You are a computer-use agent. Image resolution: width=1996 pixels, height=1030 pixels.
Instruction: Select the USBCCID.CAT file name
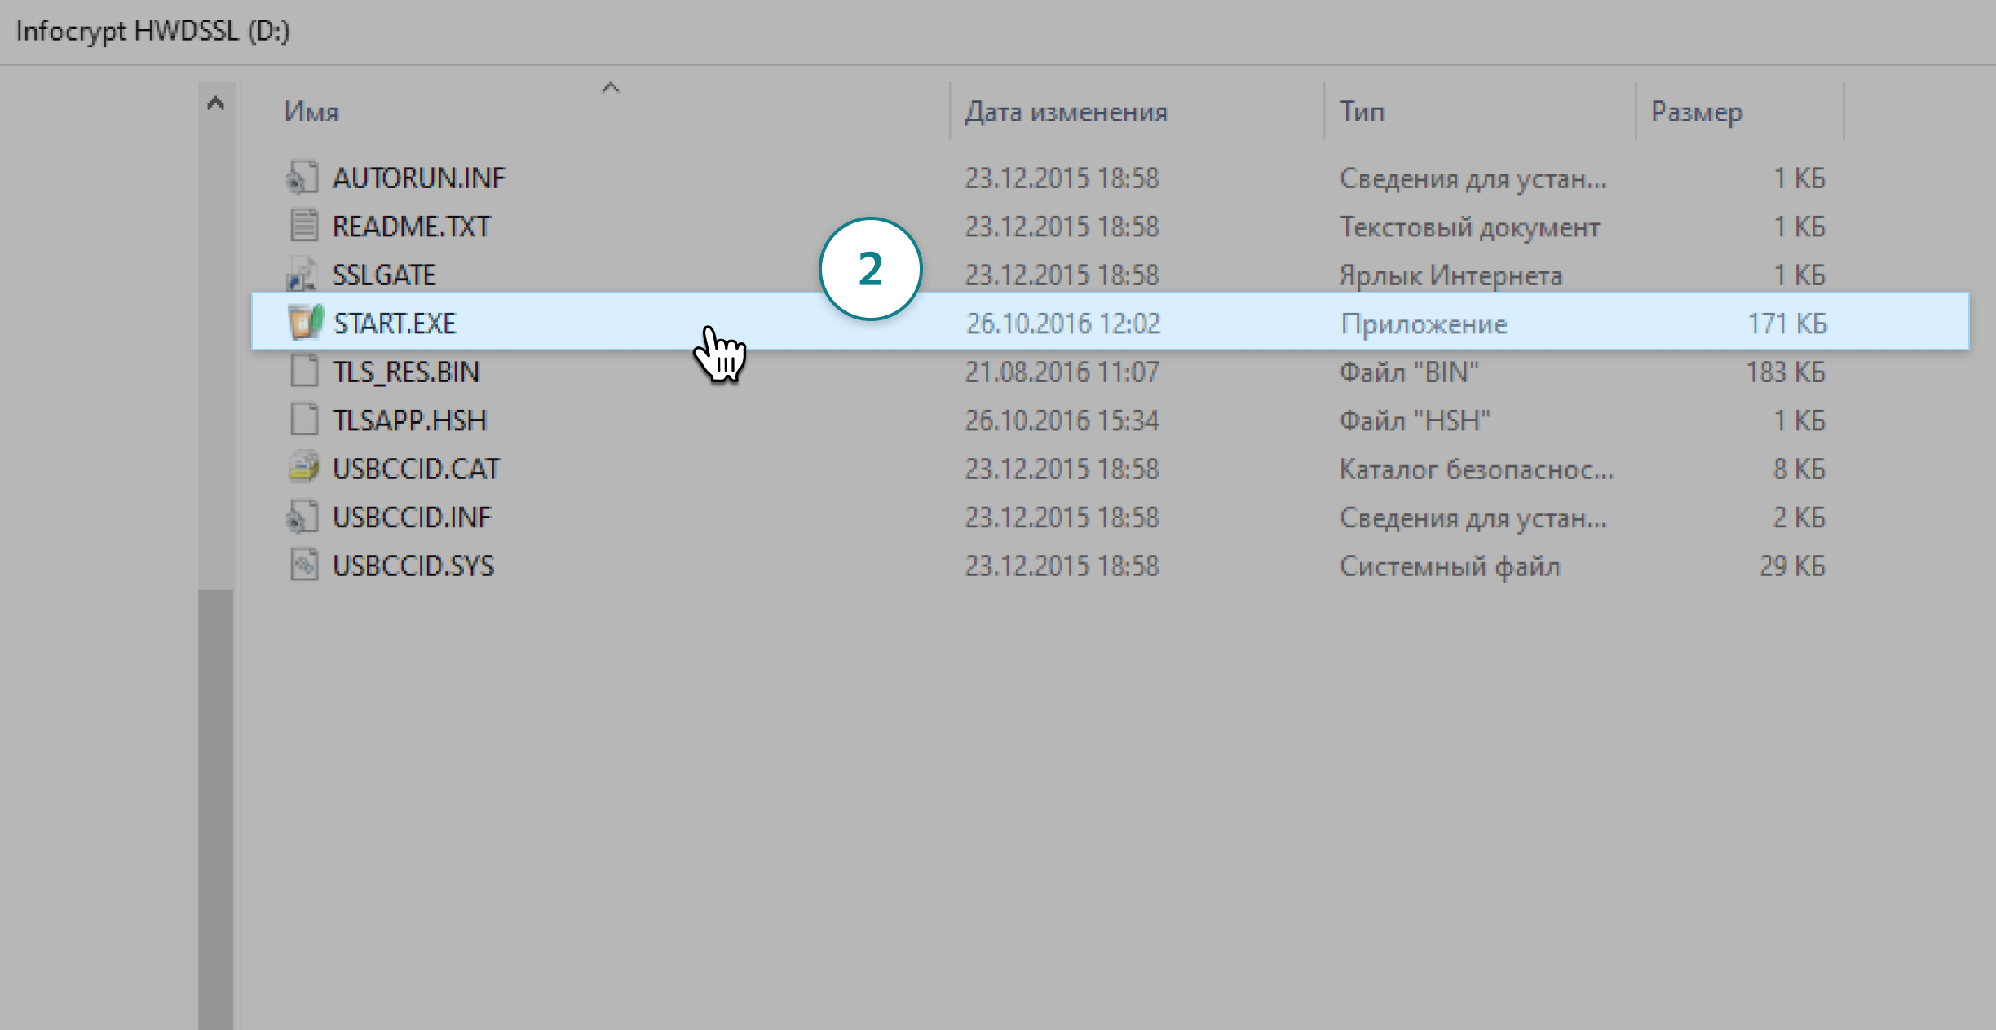pyautogui.click(x=416, y=468)
